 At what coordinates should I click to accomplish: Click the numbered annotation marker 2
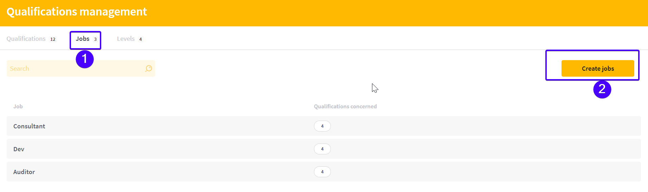click(x=602, y=89)
